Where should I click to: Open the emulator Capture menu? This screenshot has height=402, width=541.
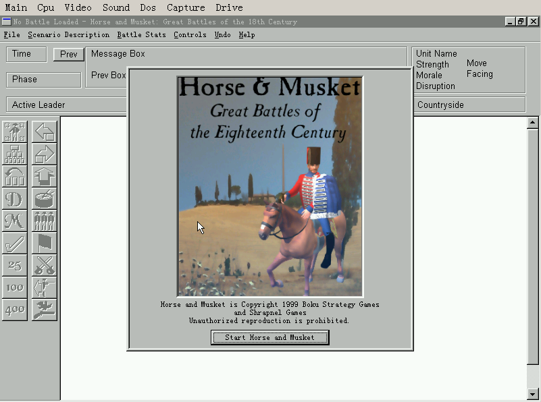click(186, 7)
